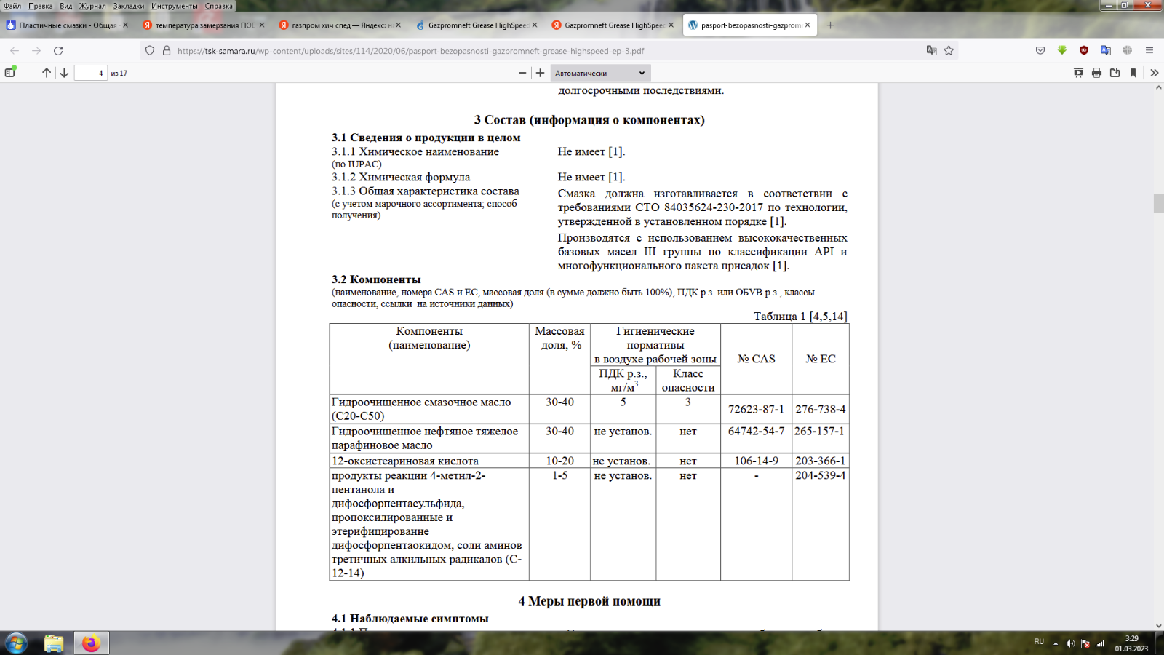This screenshot has height=655, width=1164.
Task: Open File Explorer from taskbar
Action: 54,643
